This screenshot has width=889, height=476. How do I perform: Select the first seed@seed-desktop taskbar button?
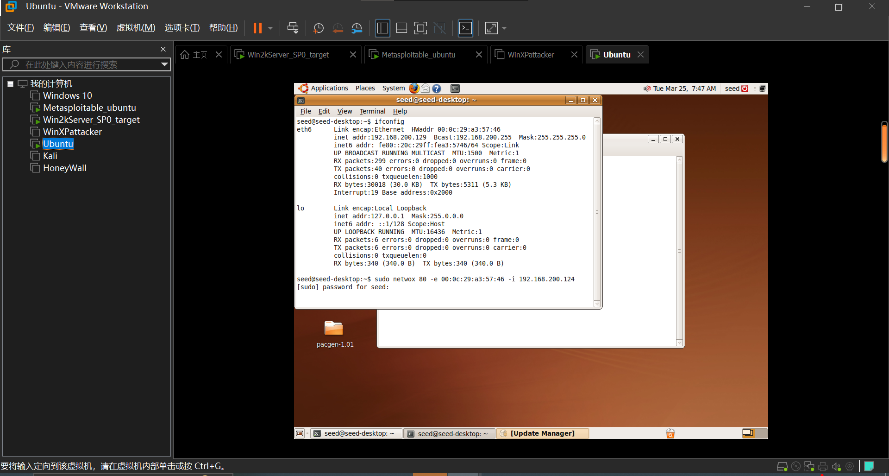(x=356, y=433)
